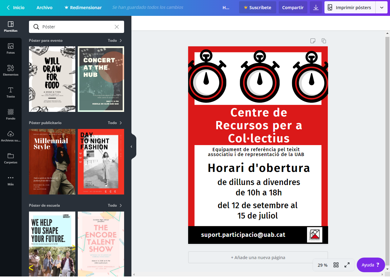390x278 pixels.
Task: Show all Póster para evento templates
Action: point(115,41)
